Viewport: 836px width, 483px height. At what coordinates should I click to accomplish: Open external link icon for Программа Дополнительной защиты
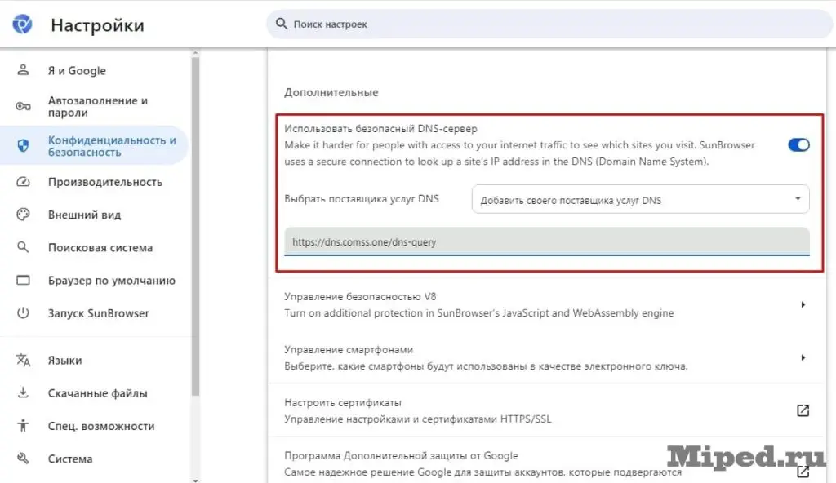(x=803, y=472)
